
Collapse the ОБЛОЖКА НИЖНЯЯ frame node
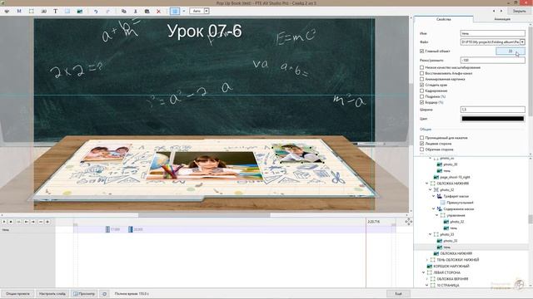[427, 184]
